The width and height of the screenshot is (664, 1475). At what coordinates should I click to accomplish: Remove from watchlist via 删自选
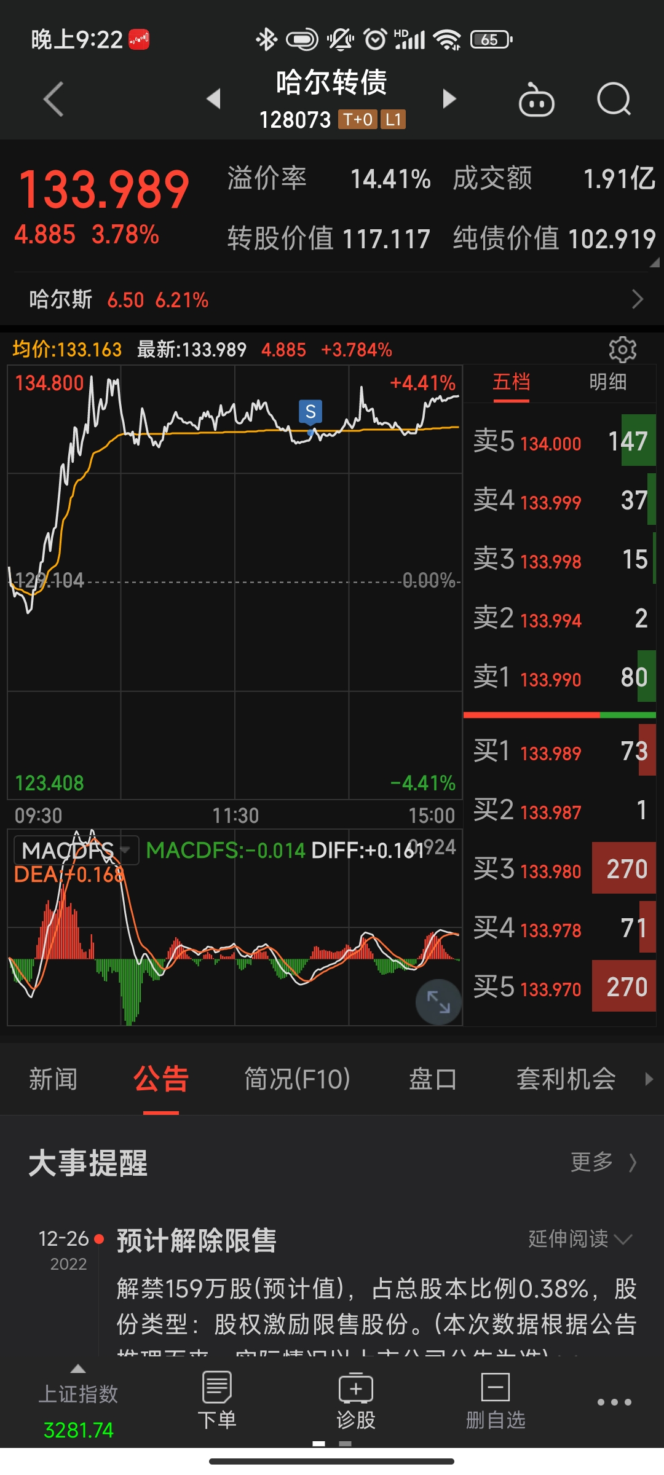[496, 1401]
